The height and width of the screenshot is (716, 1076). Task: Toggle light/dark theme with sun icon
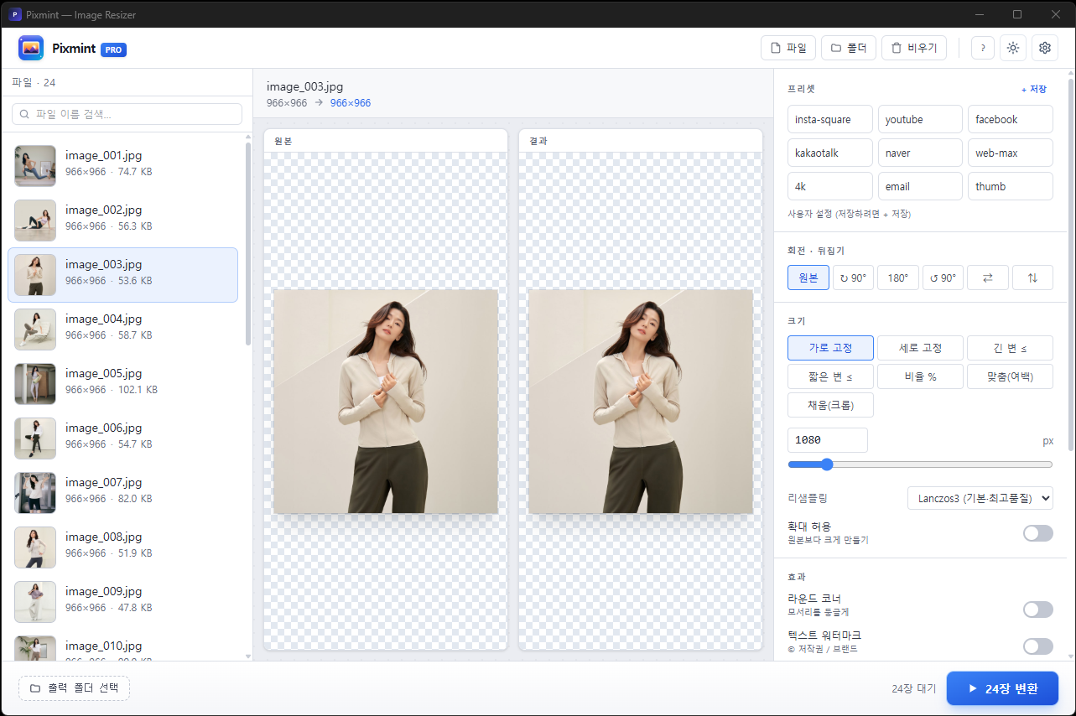(x=1013, y=49)
